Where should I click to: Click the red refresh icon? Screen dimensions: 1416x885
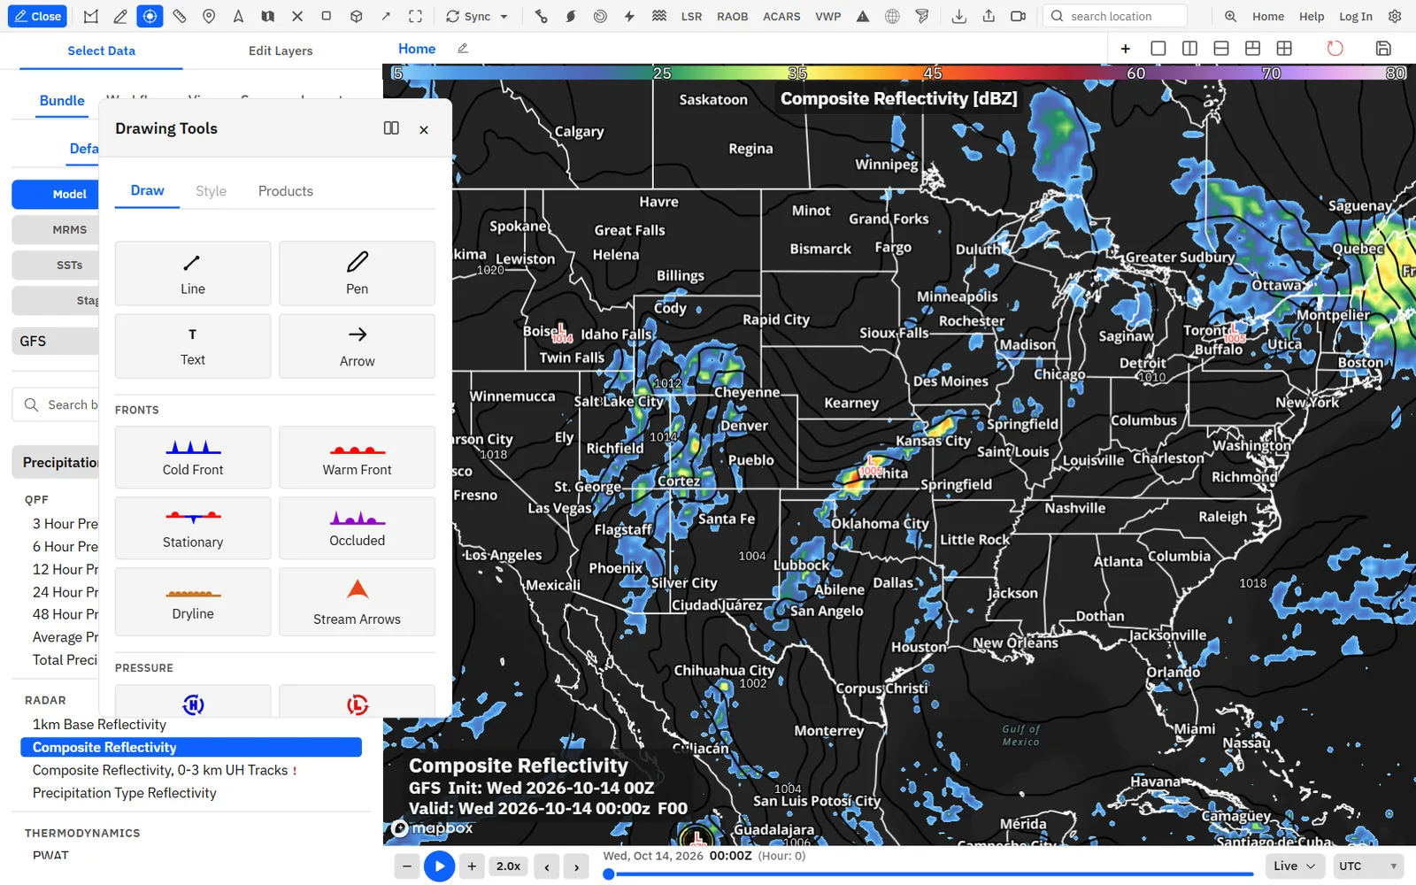click(1335, 48)
